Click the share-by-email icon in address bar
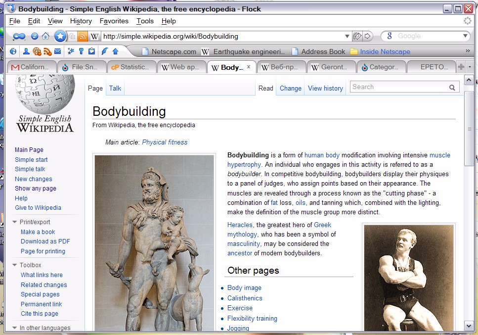 357,36
